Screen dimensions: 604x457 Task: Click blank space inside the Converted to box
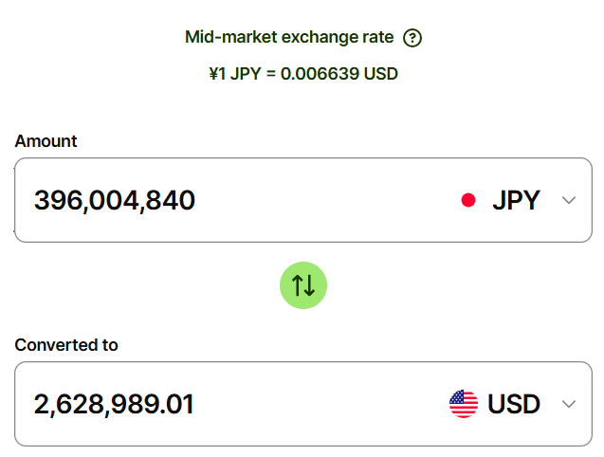coord(320,404)
